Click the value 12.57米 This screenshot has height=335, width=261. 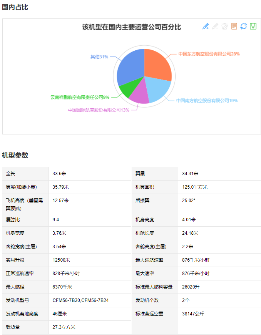click(60, 201)
